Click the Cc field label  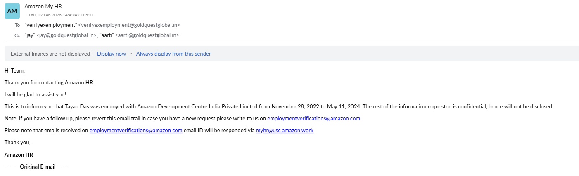(17, 35)
